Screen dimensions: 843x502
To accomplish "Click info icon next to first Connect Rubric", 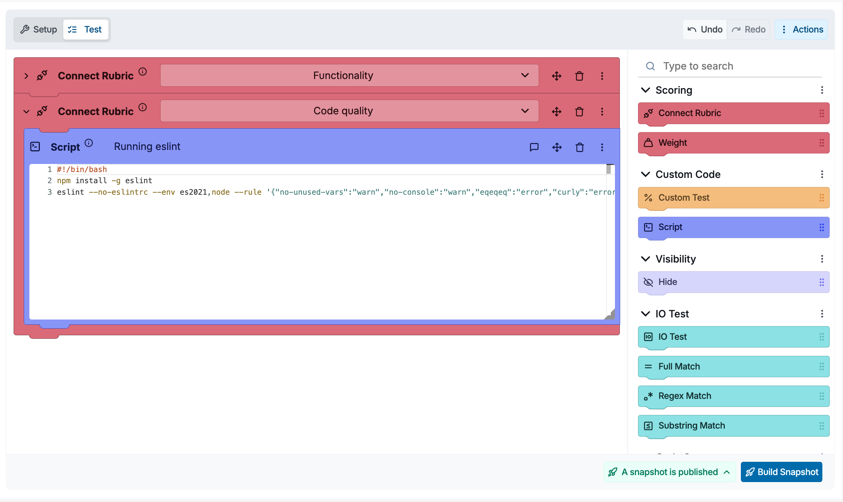I will pyautogui.click(x=142, y=72).
